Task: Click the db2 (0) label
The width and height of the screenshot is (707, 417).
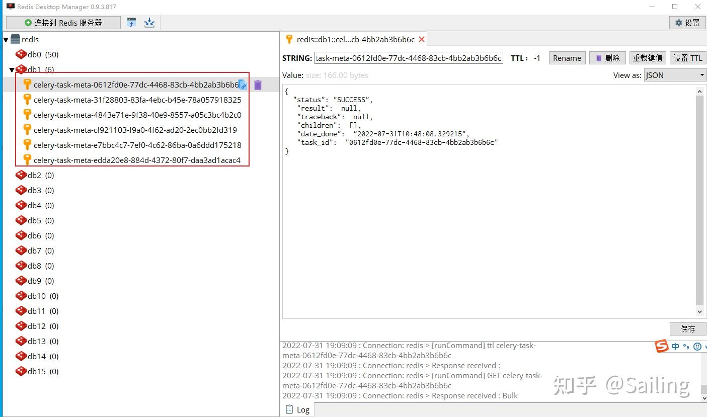Action: coord(41,175)
